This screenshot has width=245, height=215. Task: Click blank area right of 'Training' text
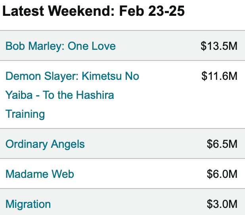point(141,114)
